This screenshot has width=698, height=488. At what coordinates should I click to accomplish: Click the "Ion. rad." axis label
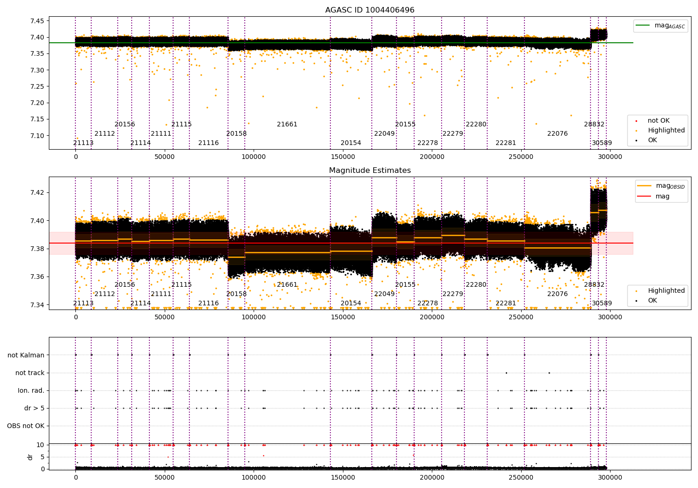click(31, 390)
